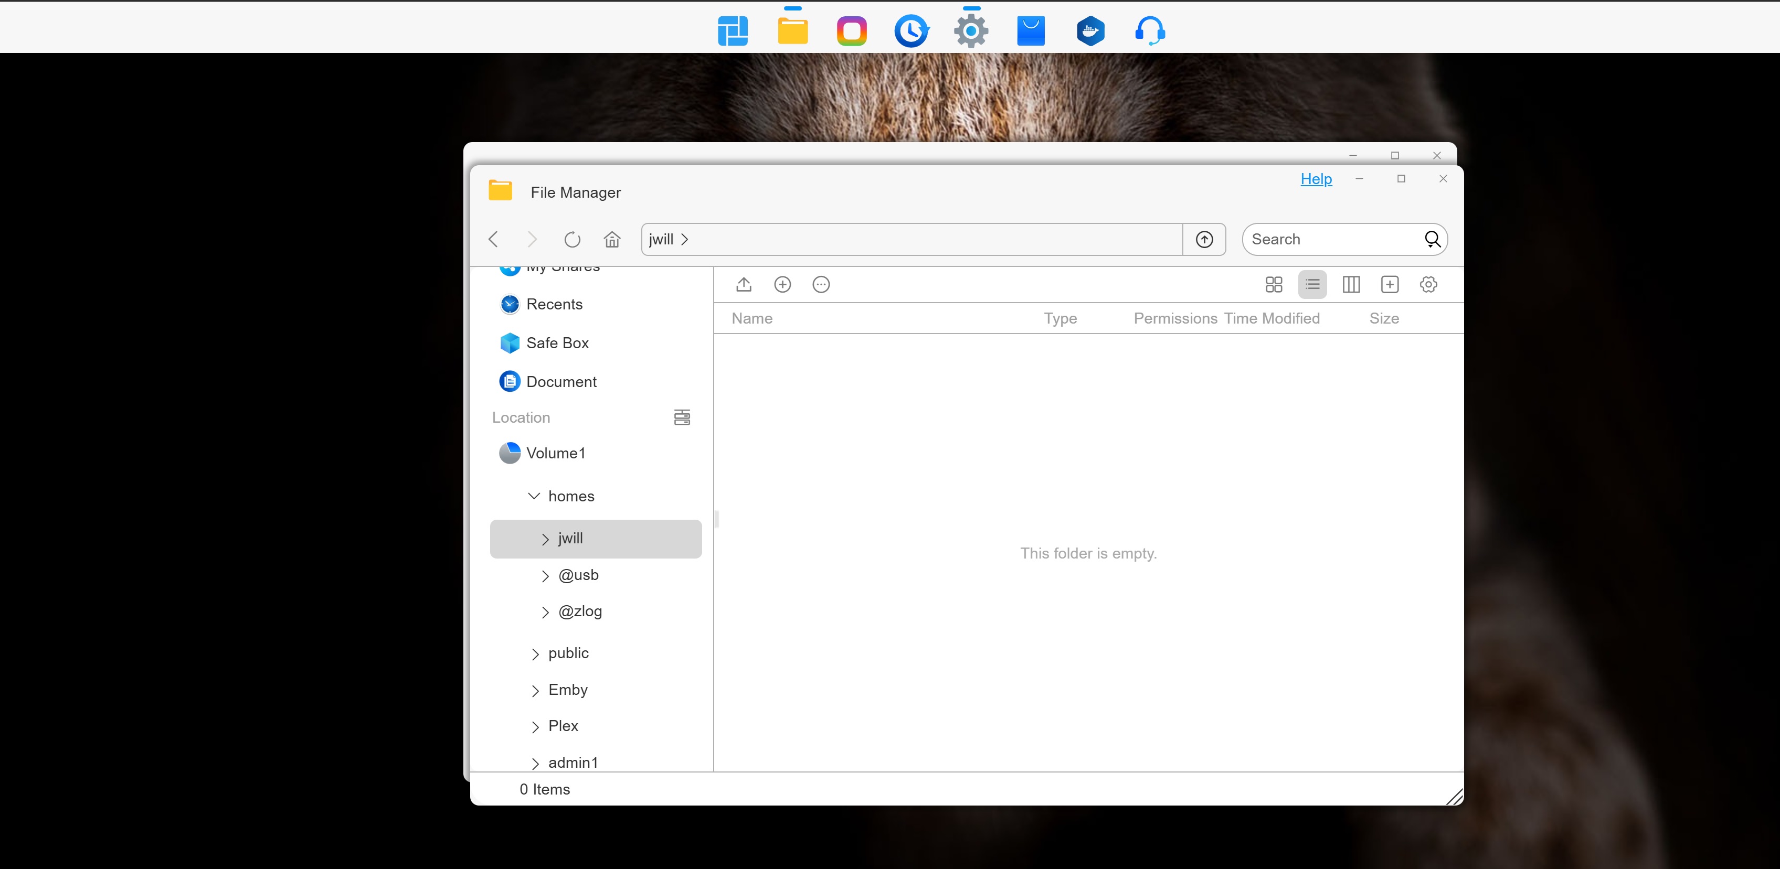Collapse the homes folder tree
This screenshot has width=1780, height=869.
coord(534,497)
